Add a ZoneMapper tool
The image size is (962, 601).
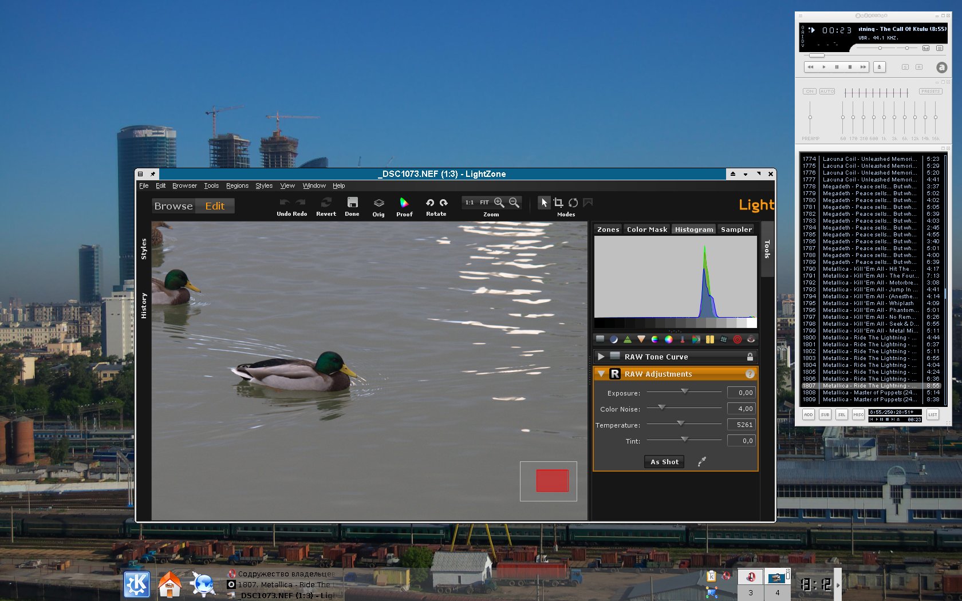[x=600, y=339]
